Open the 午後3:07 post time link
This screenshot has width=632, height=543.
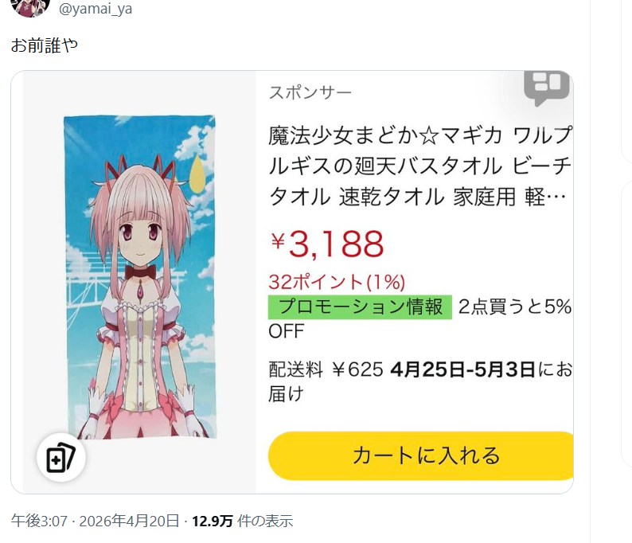pyautogui.click(x=40, y=522)
